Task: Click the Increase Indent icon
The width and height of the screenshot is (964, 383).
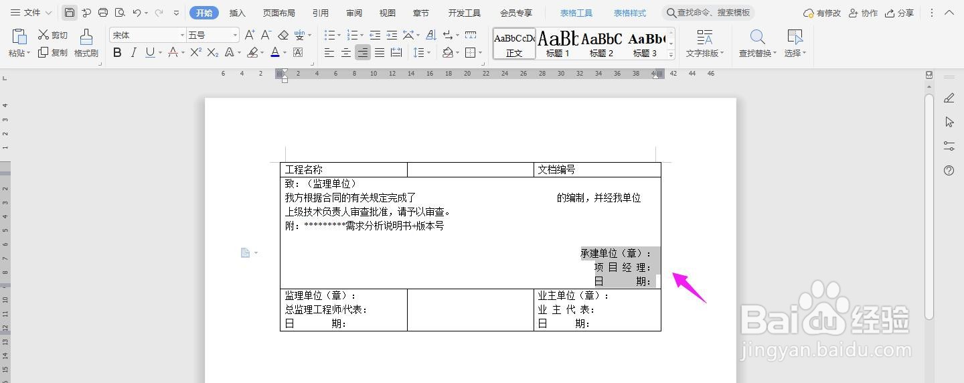Action: [x=392, y=35]
